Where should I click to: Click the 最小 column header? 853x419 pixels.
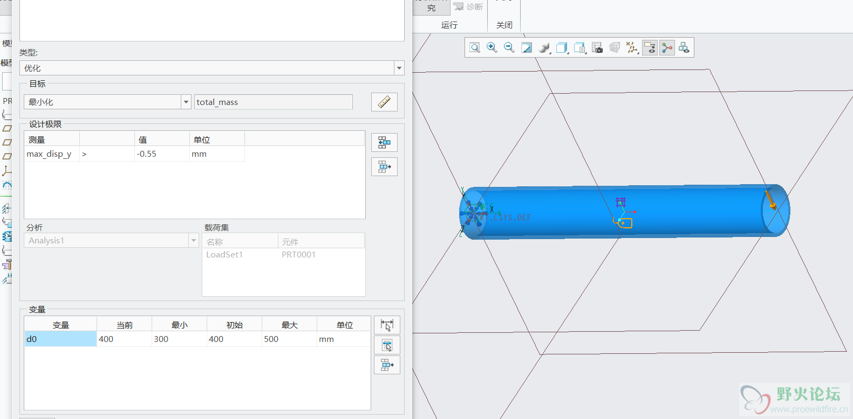(179, 324)
